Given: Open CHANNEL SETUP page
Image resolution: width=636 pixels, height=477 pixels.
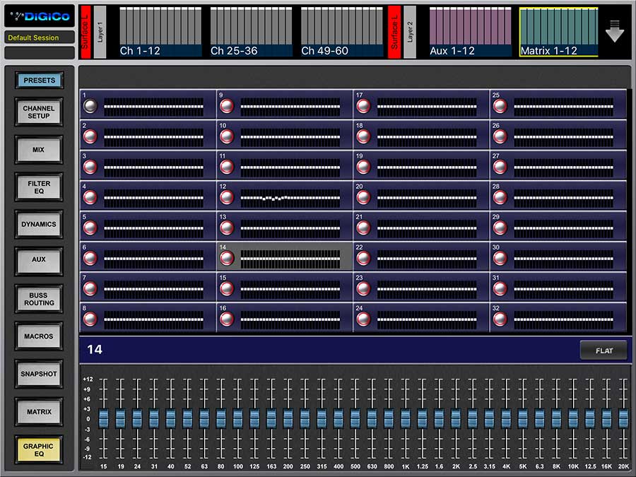Looking at the screenshot, I should (39, 112).
